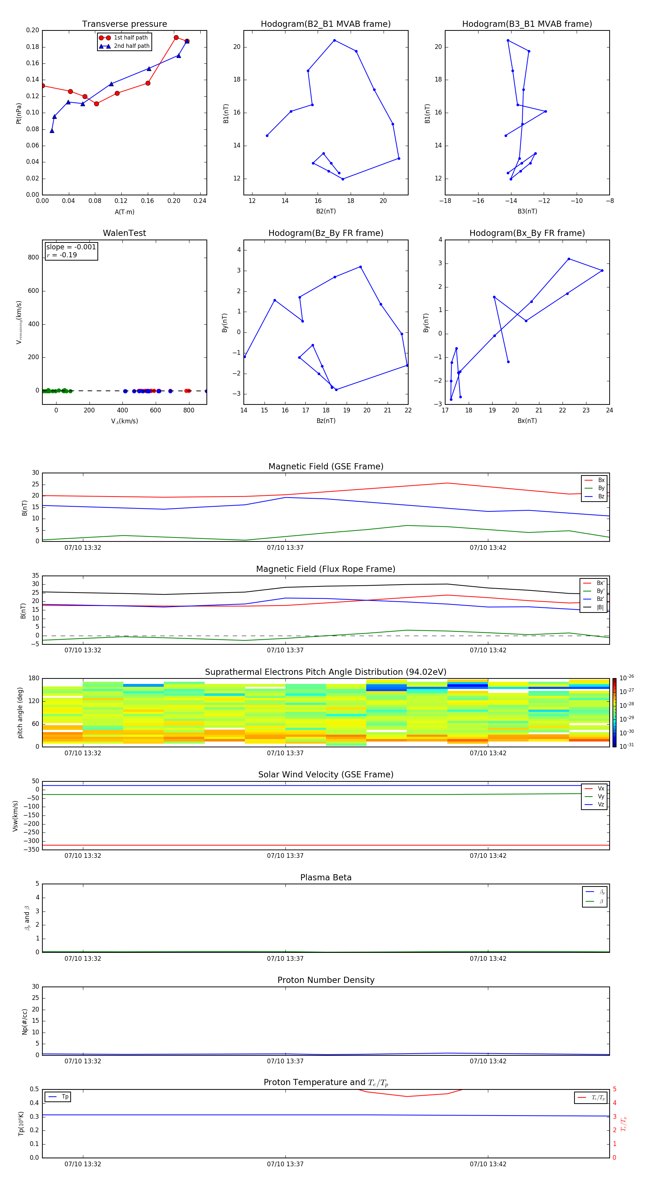The width and height of the screenshot is (652, 1196).
Task: Click the 'By' legend entry in the GSE magnetic field plot
Action: [594, 488]
